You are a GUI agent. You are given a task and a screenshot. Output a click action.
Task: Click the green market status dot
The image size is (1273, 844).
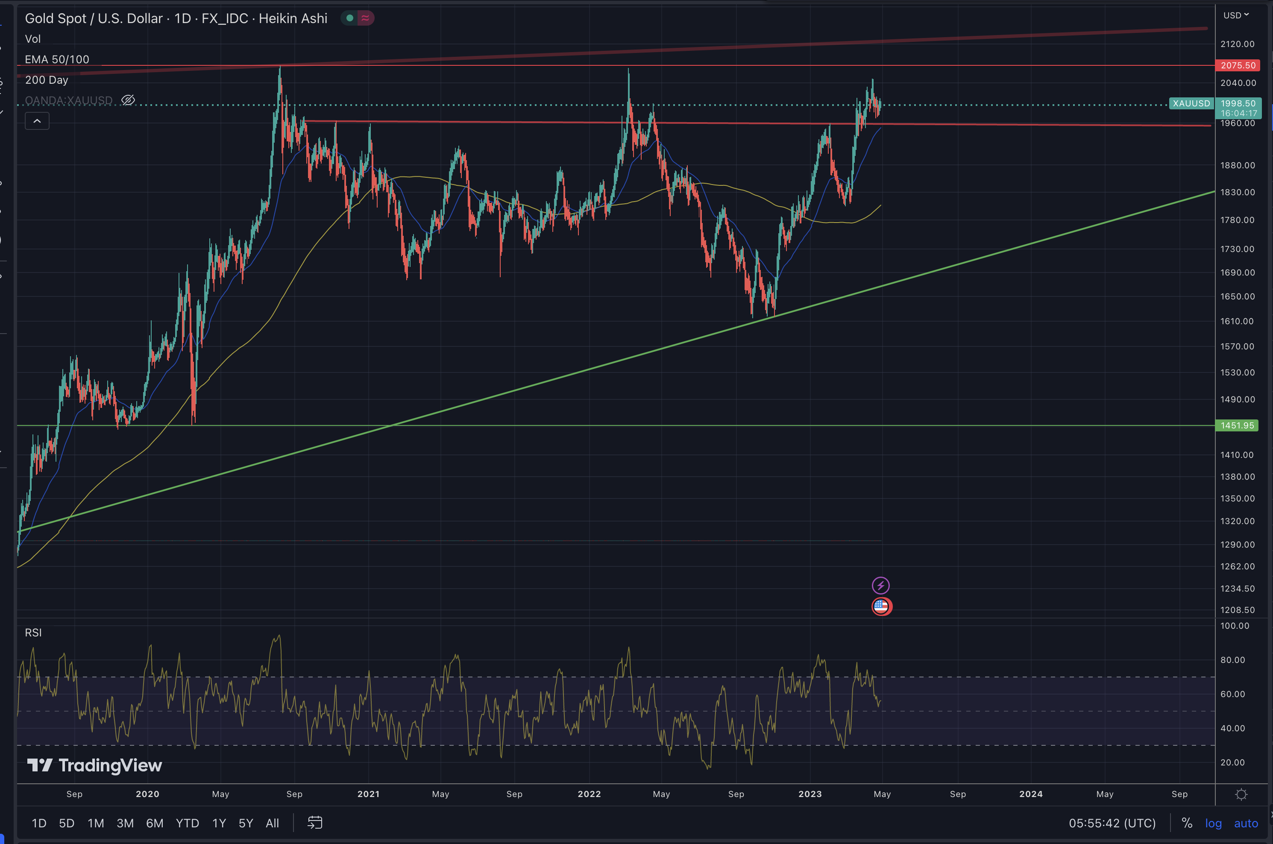click(350, 18)
